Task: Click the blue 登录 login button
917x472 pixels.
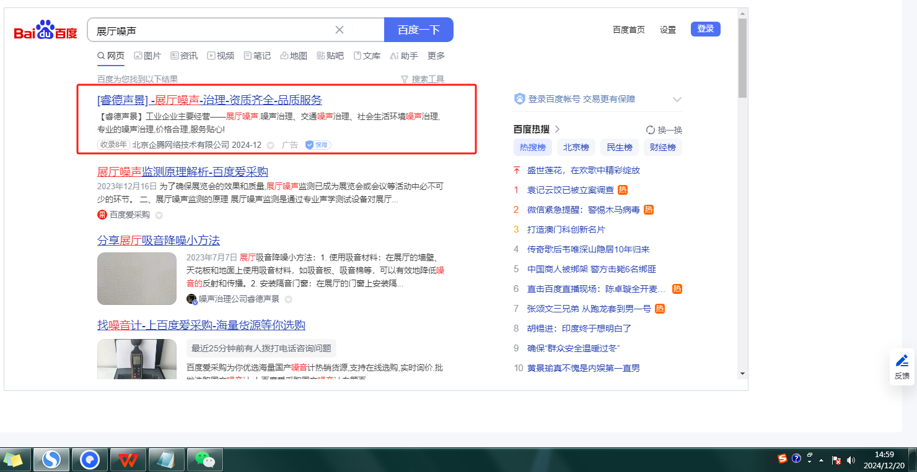Action: [x=705, y=29]
